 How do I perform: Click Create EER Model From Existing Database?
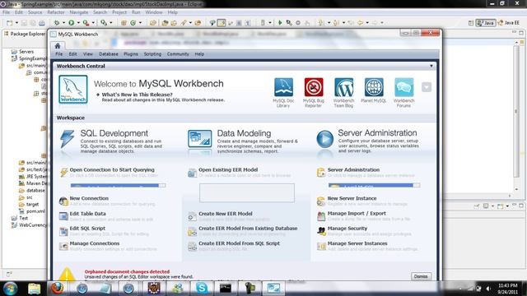pyautogui.click(x=248, y=229)
